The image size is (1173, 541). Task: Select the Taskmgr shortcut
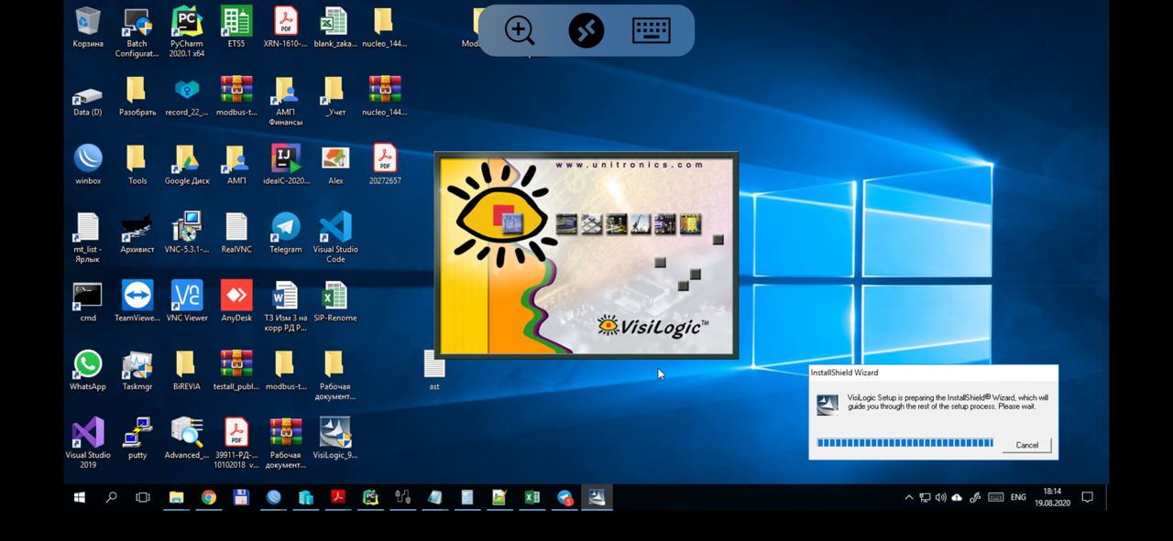click(137, 370)
